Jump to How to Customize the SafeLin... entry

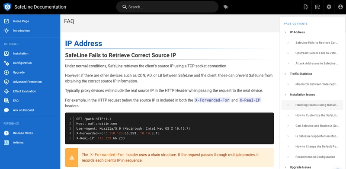point(317,115)
